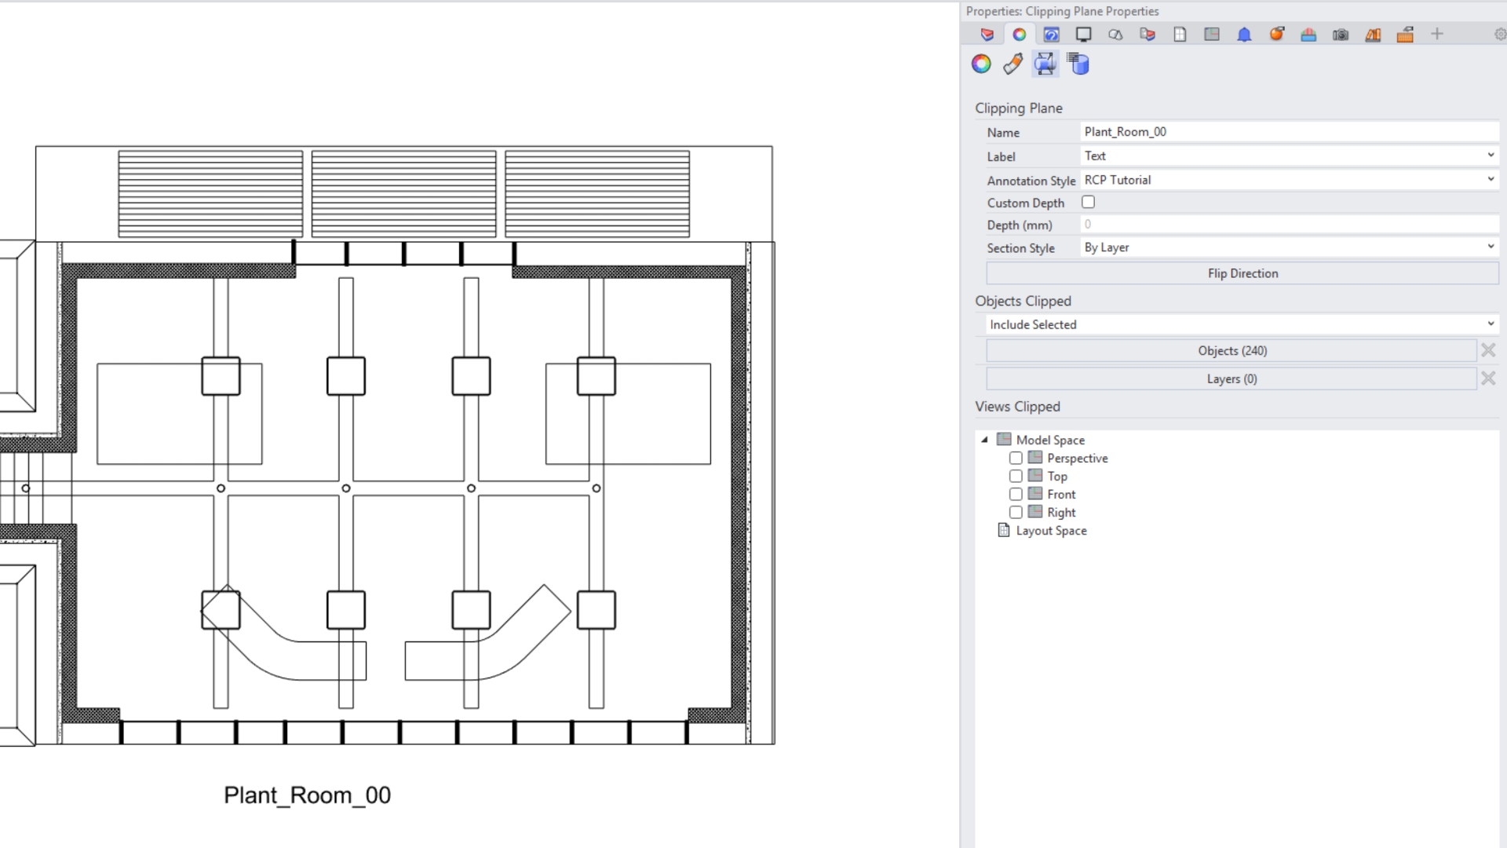
Task: Open Section Style dropdown By Layer
Action: [1290, 247]
